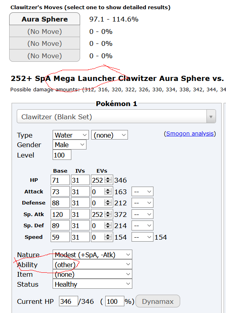Open the secondary type dropdown set to (none)
226x313 pixels.
tap(110, 135)
